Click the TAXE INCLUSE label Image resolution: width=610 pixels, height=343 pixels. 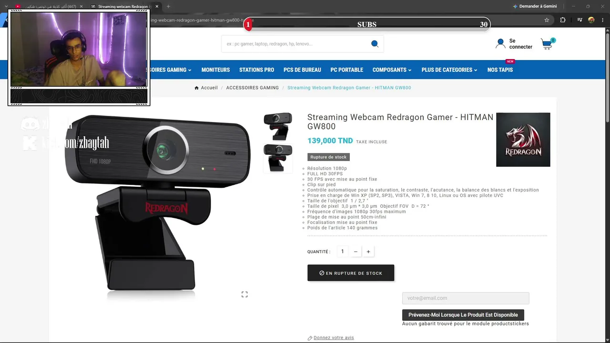pyautogui.click(x=372, y=142)
